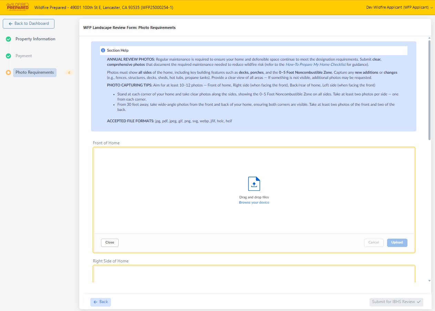Click the Property Information green checkmark icon
This screenshot has width=435, height=311.
[x=8, y=39]
